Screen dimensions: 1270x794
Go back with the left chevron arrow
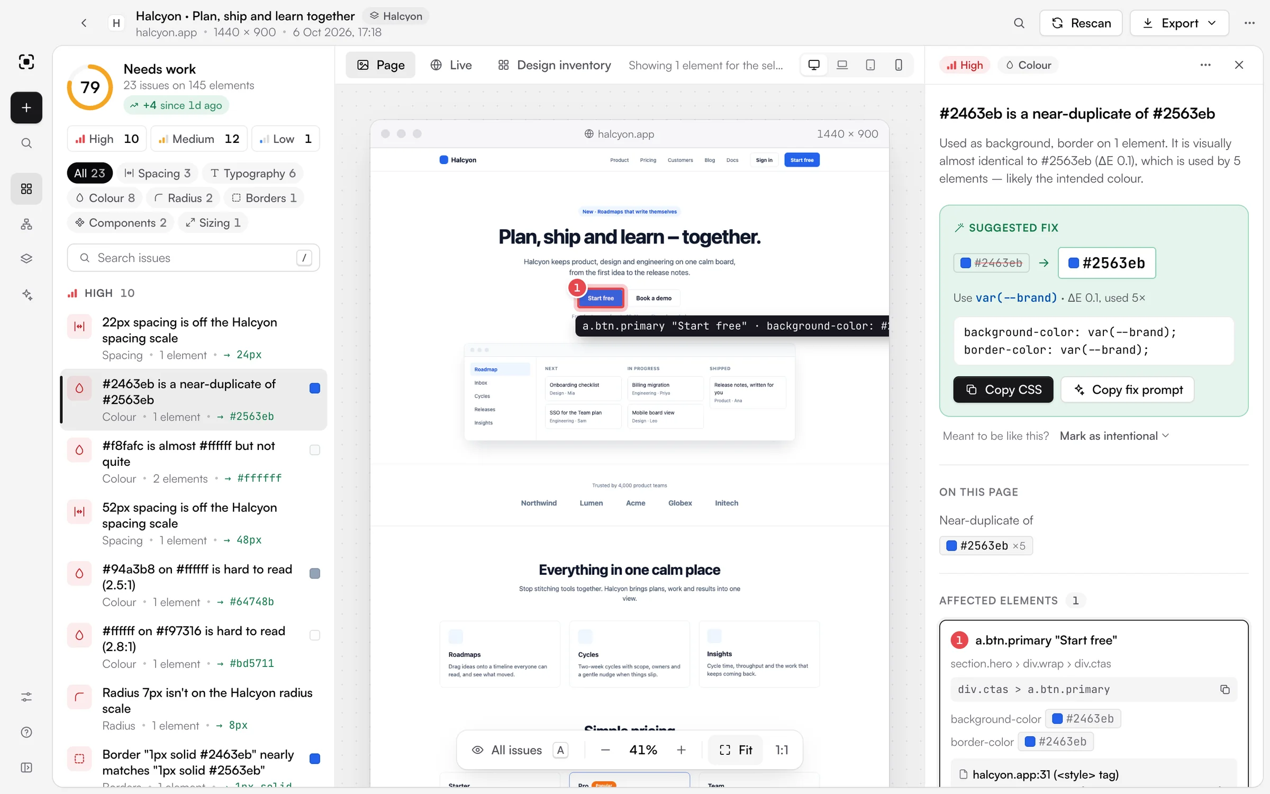(84, 23)
